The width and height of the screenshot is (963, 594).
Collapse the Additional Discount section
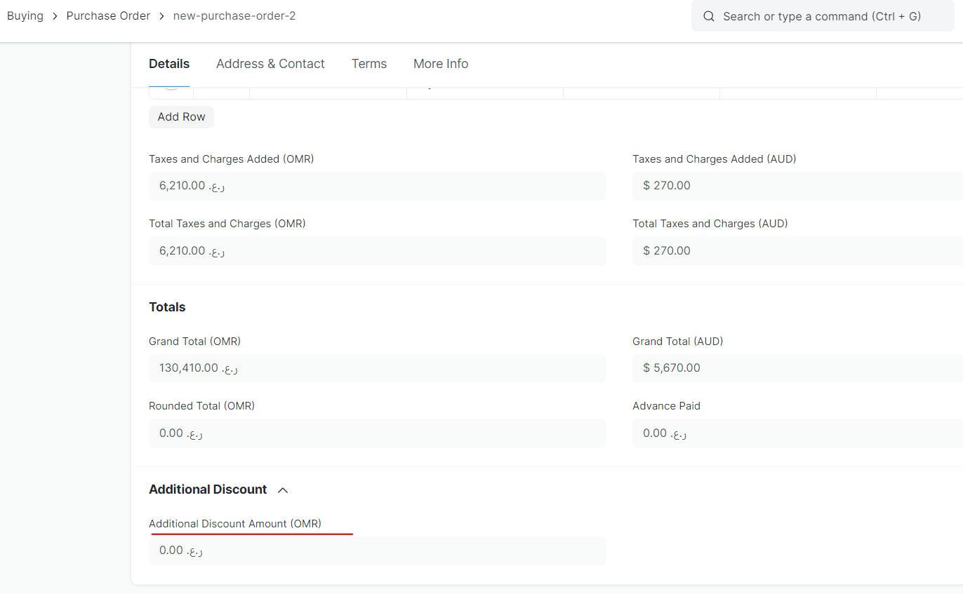(x=283, y=490)
